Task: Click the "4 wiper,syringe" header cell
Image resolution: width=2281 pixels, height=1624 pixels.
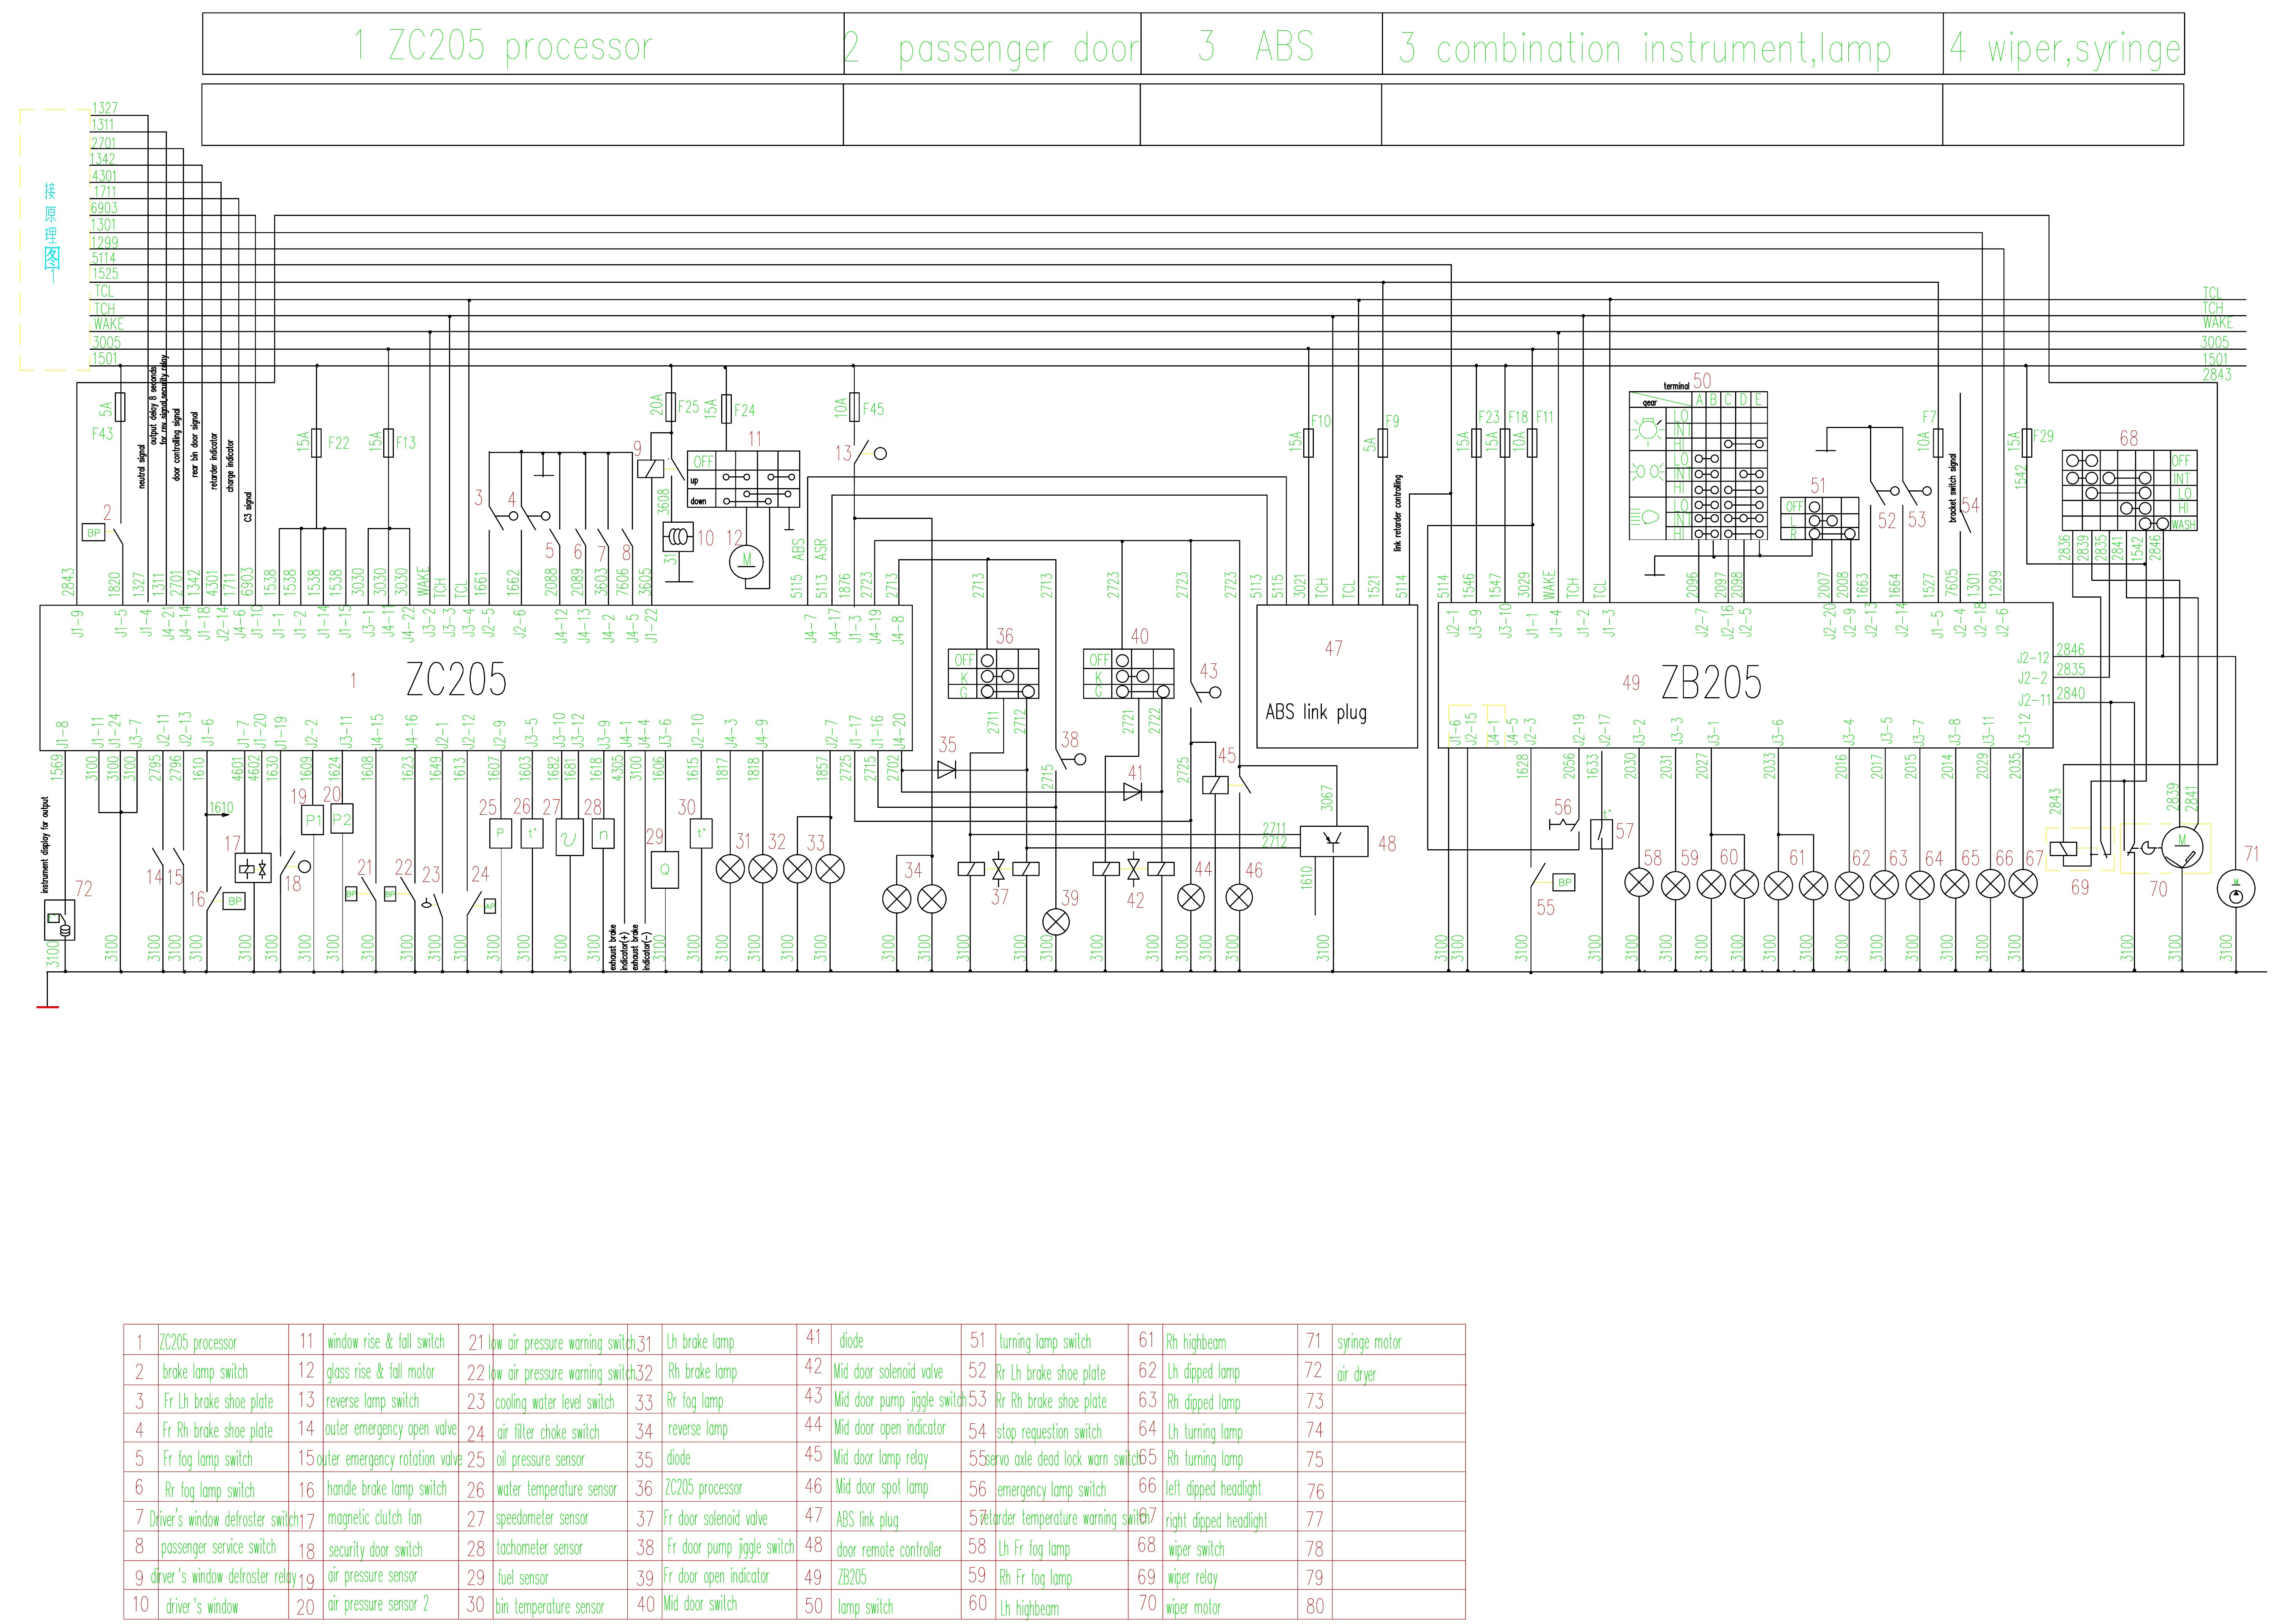Action: [2063, 44]
